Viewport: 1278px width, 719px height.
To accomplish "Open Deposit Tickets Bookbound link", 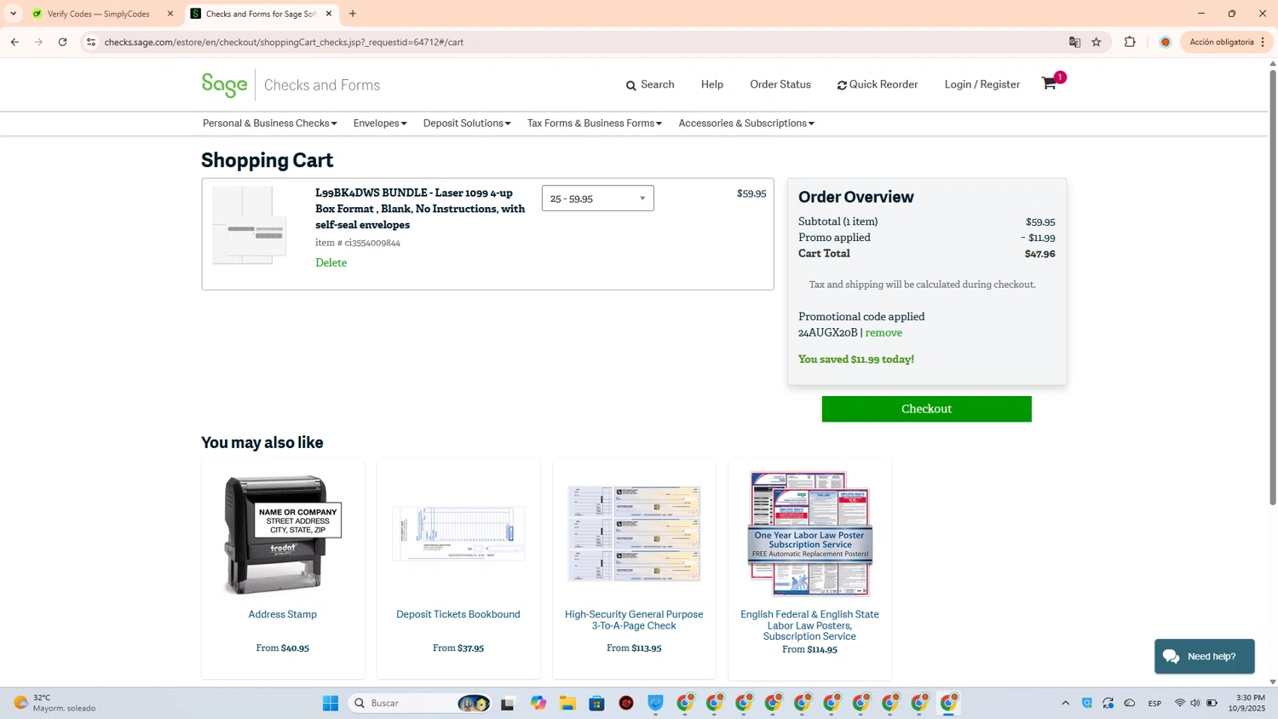I will (x=458, y=614).
